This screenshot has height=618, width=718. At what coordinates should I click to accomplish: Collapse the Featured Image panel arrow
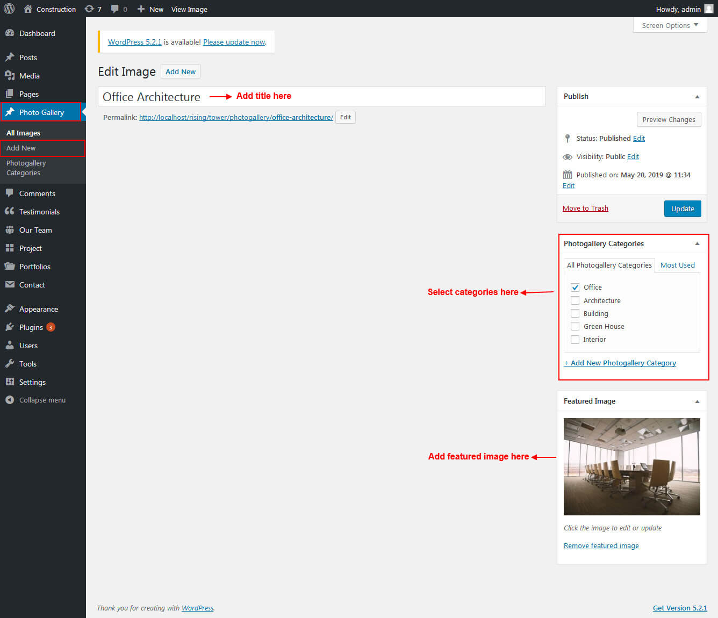pyautogui.click(x=697, y=401)
